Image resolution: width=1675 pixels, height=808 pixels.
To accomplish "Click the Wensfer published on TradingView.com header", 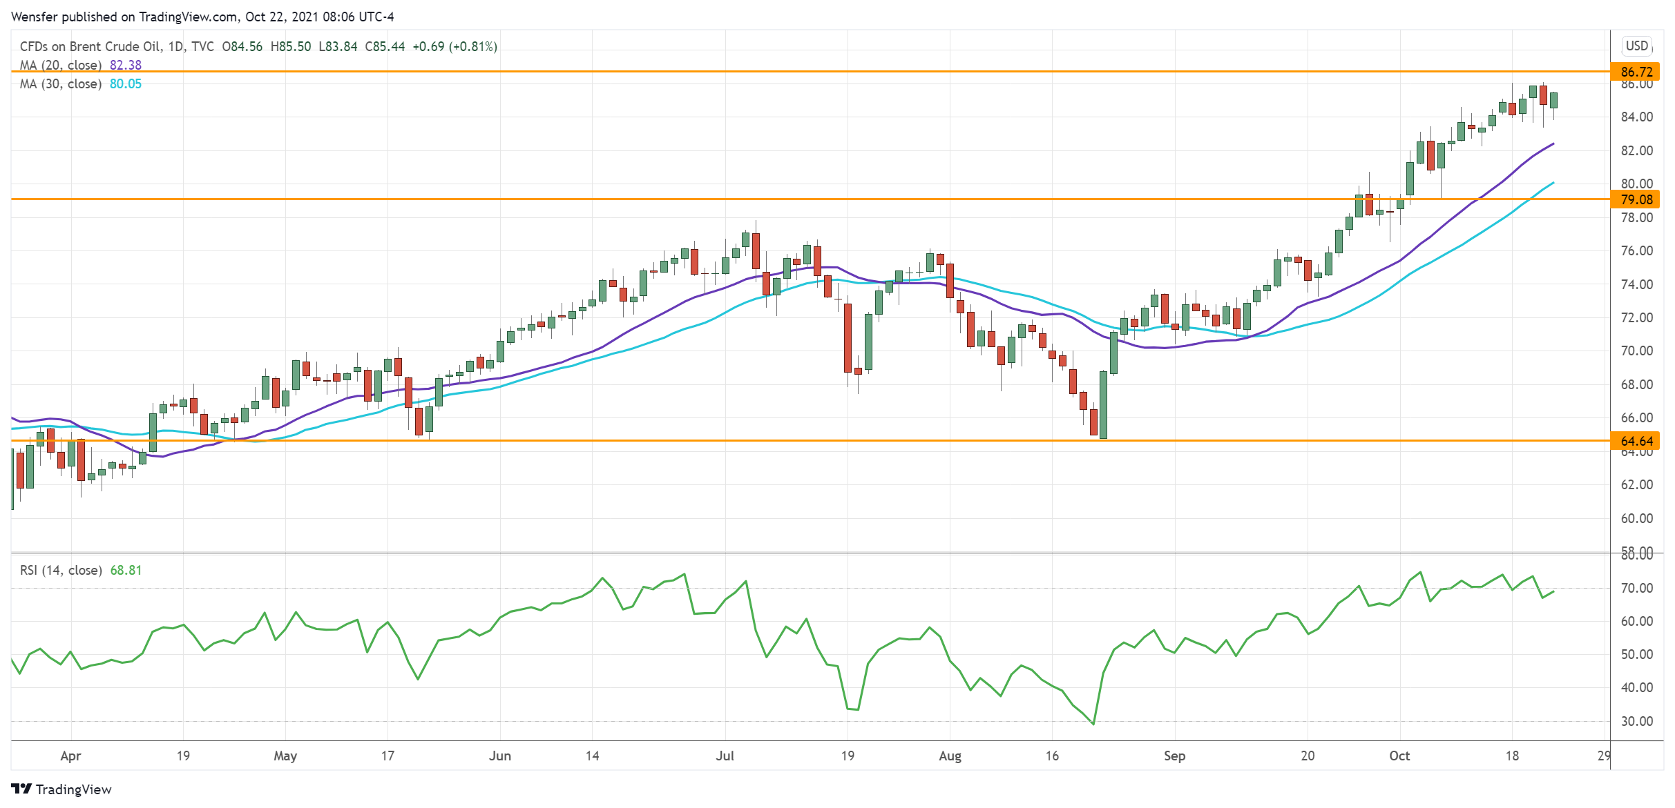I will 202,17.
